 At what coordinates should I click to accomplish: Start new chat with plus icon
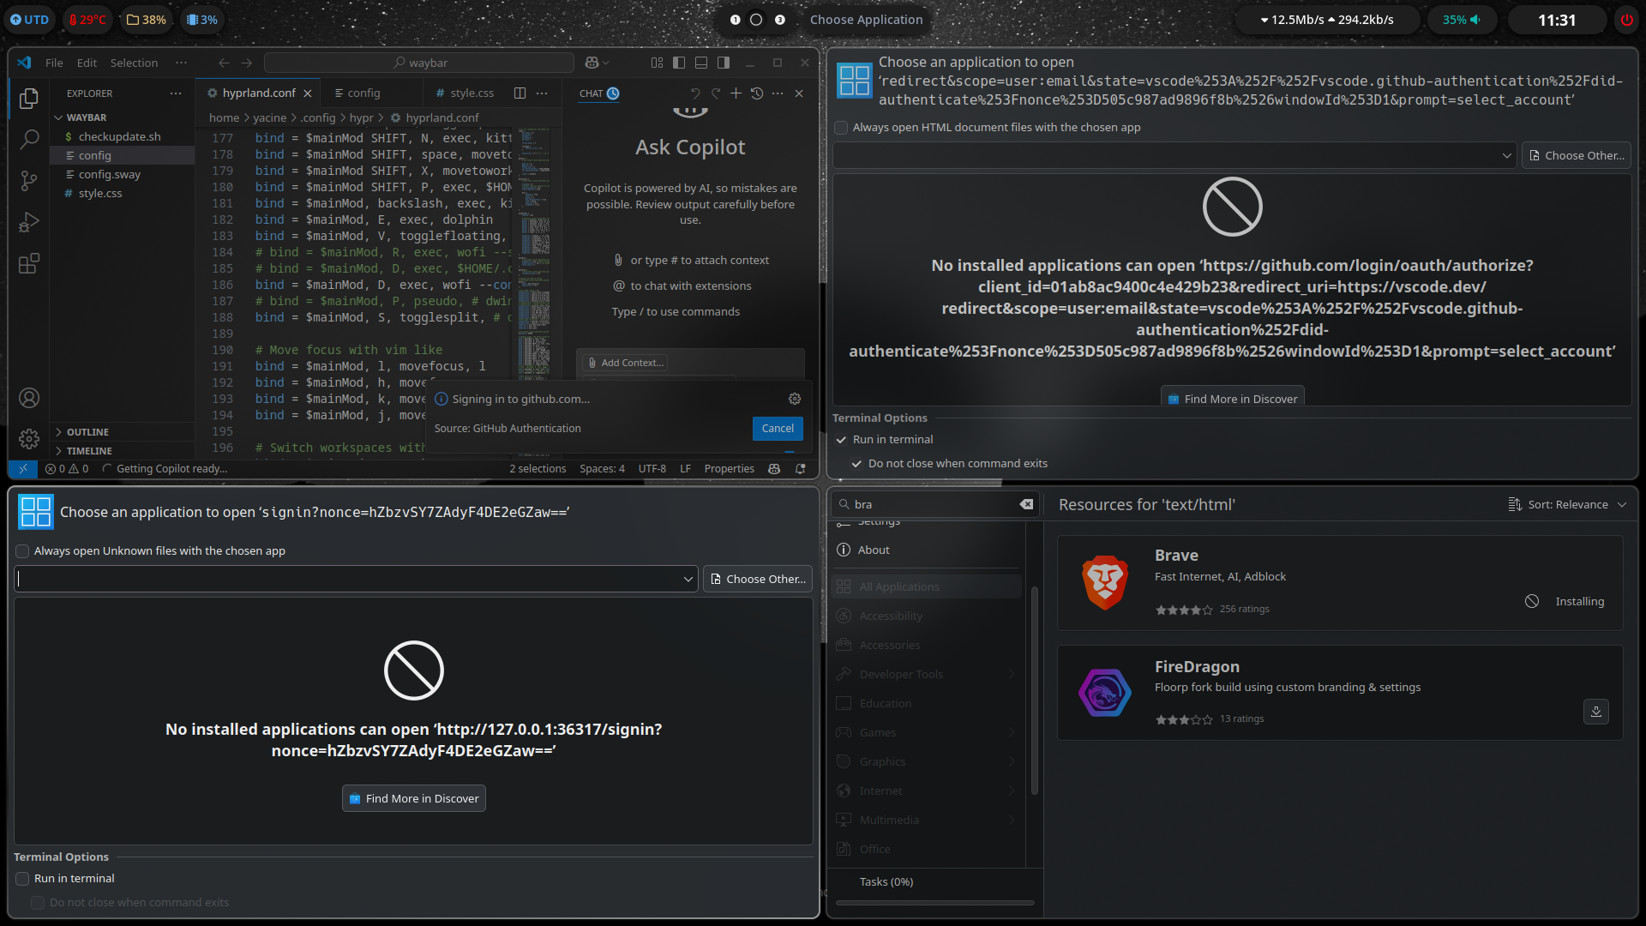(x=736, y=93)
